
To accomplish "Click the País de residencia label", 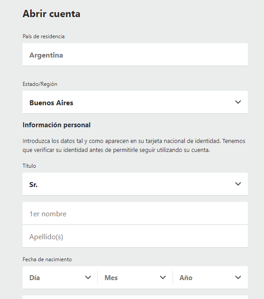I will 44,36.
